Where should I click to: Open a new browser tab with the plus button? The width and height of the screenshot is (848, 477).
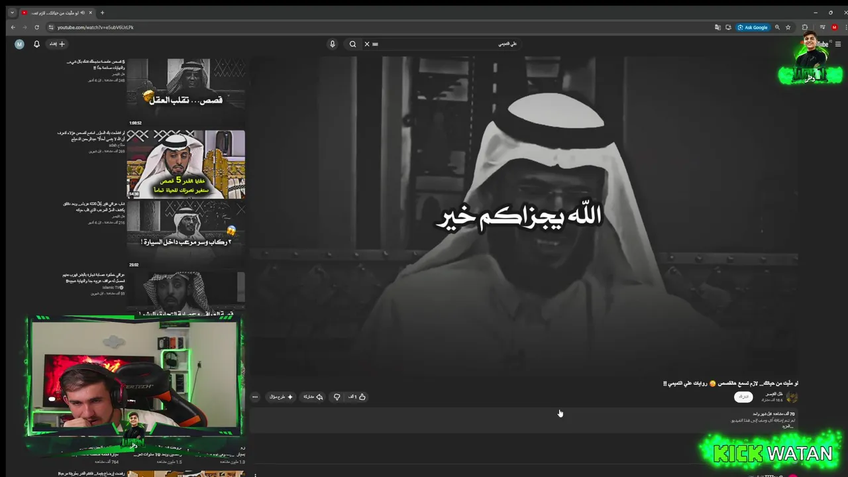pos(102,13)
